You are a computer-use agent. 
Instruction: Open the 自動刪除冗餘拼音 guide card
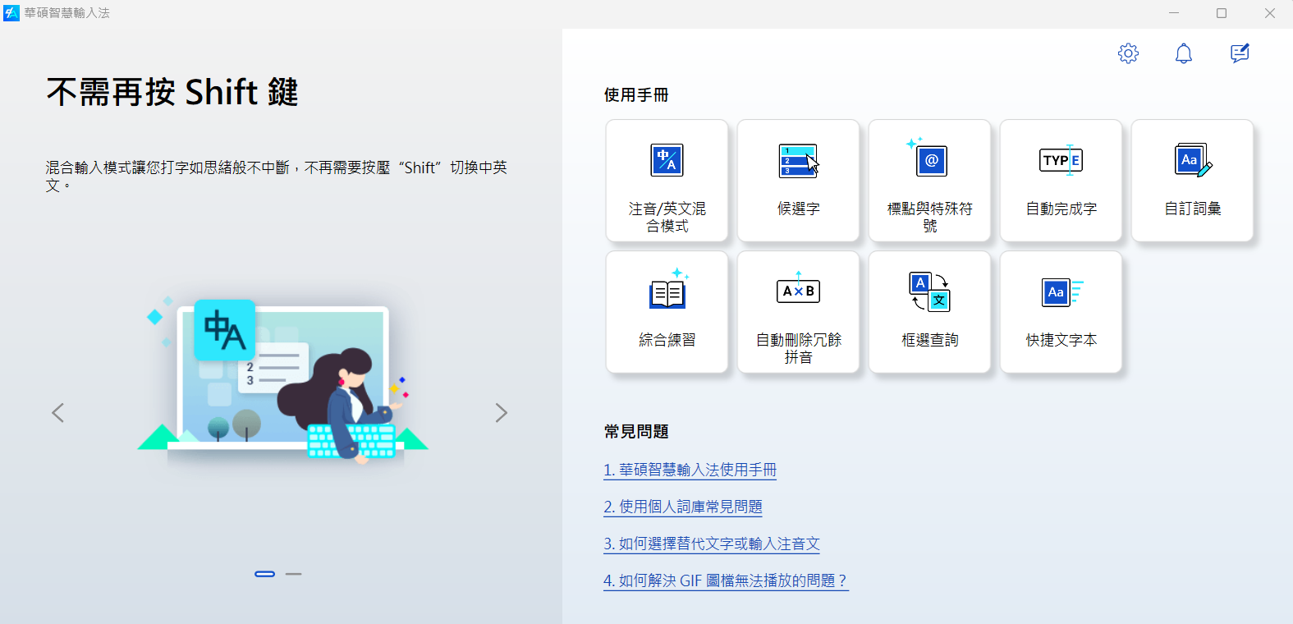click(x=798, y=312)
